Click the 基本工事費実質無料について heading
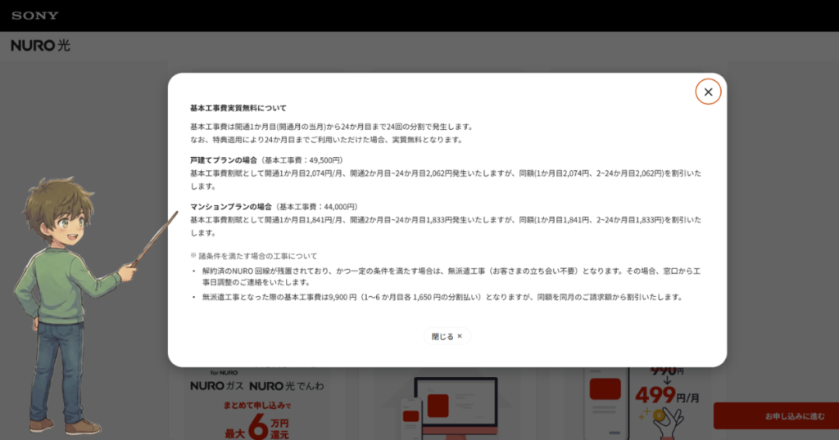This screenshot has width=839, height=440. tap(238, 108)
